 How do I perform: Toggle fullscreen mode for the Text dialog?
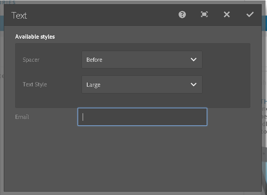tap(204, 15)
